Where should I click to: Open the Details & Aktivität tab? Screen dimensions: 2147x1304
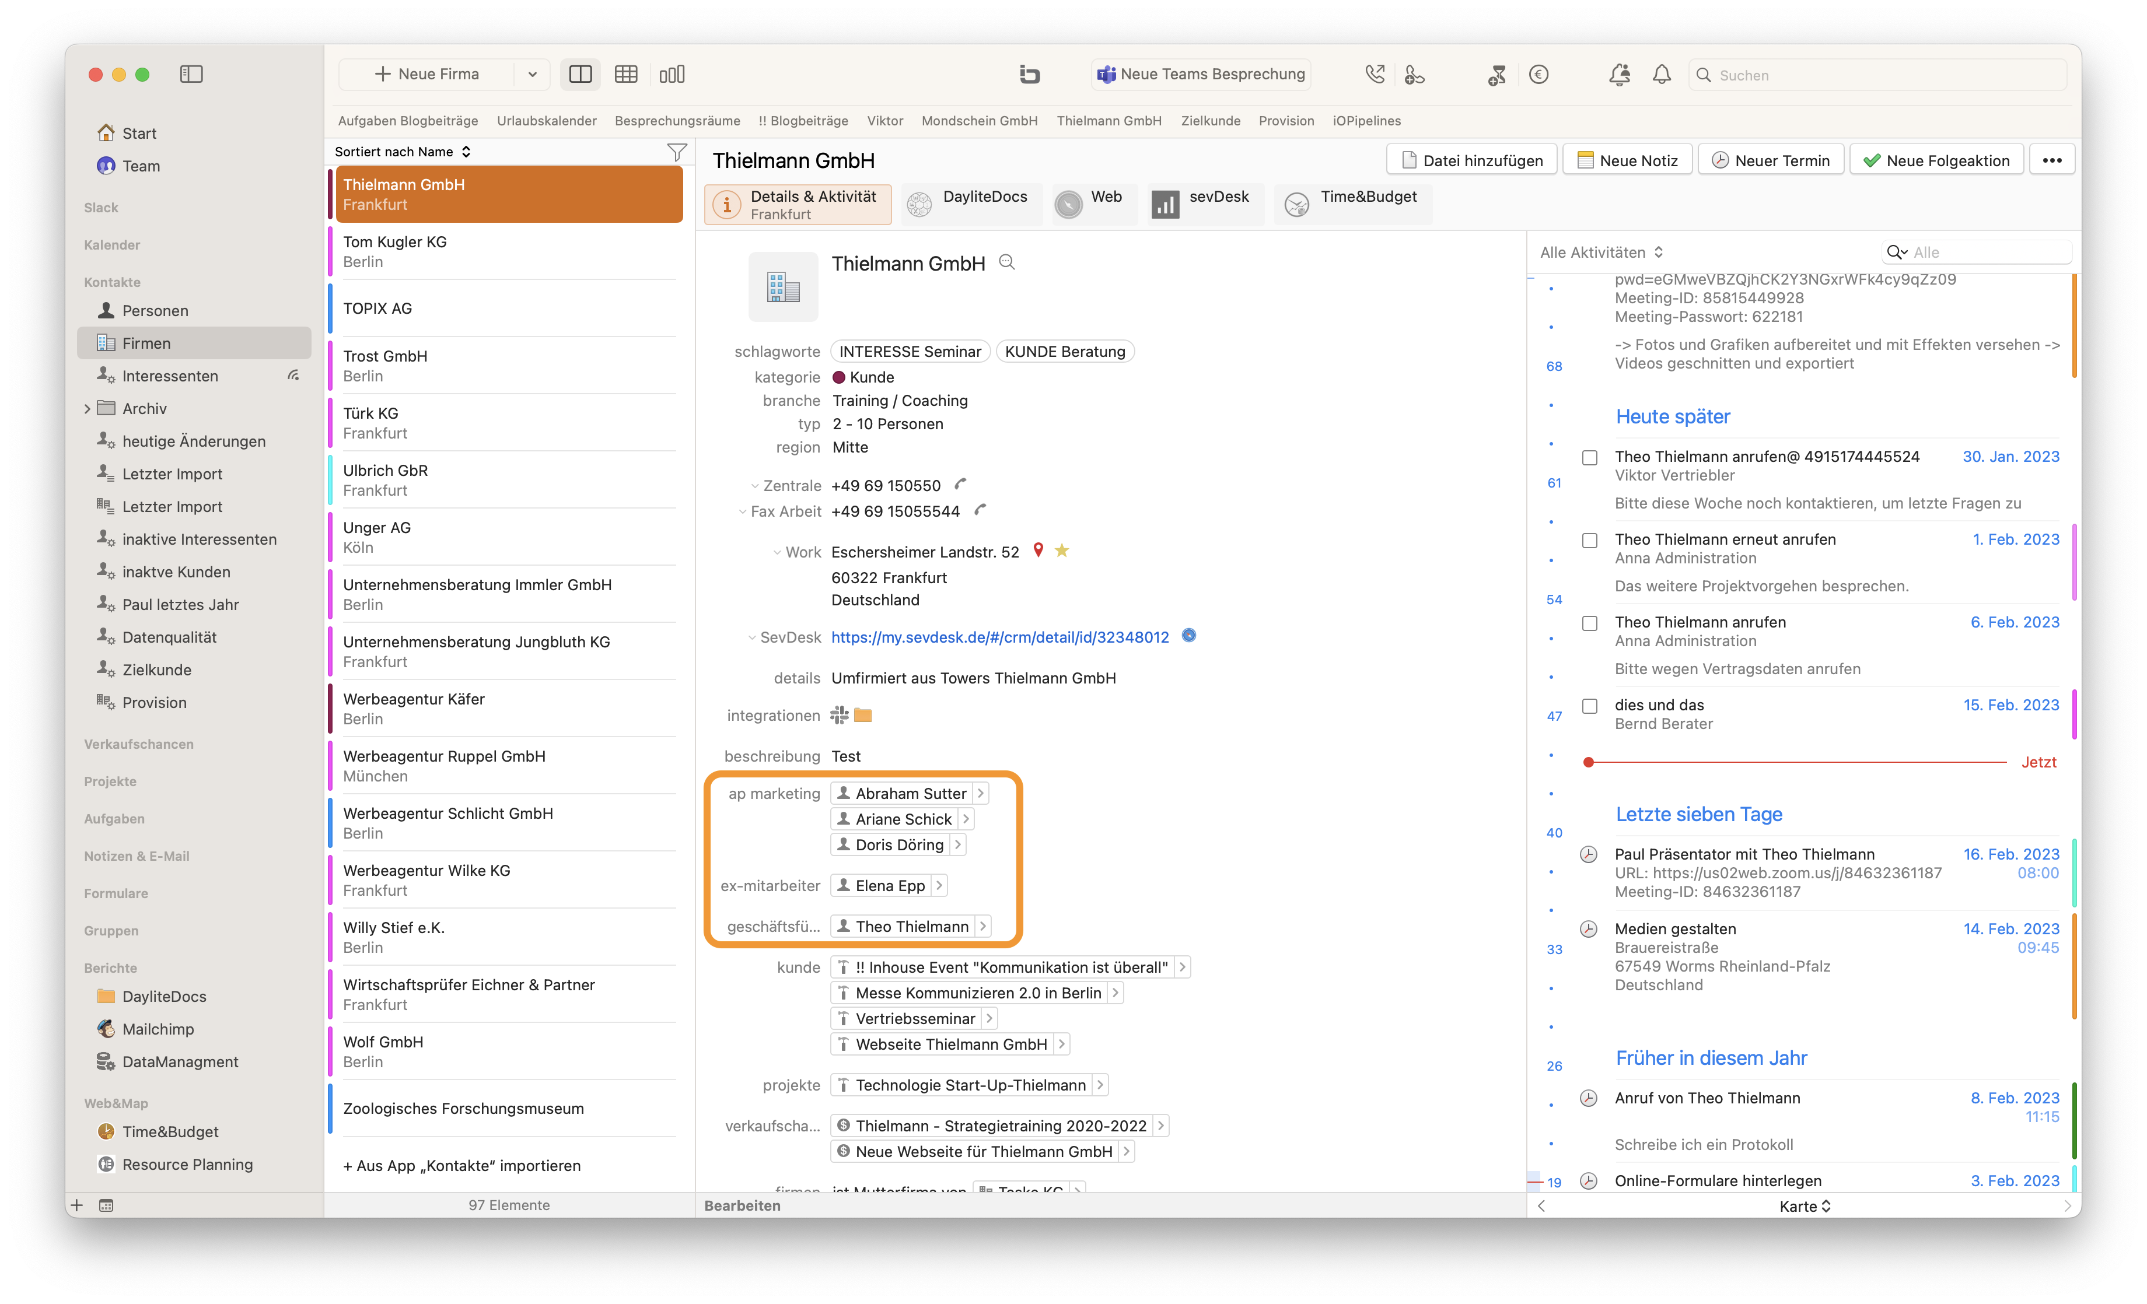798,205
